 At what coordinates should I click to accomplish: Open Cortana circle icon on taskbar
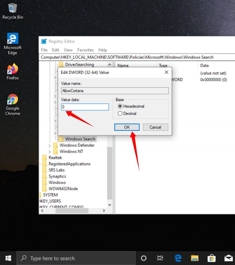[144, 258]
